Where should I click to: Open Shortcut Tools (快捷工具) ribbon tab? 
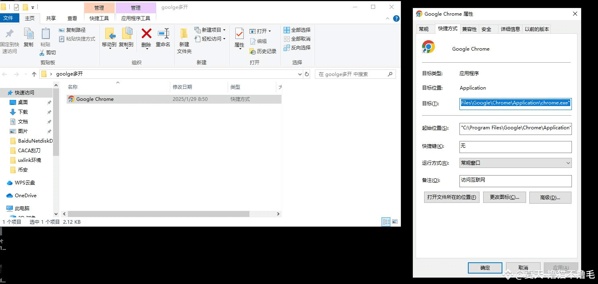99,18
